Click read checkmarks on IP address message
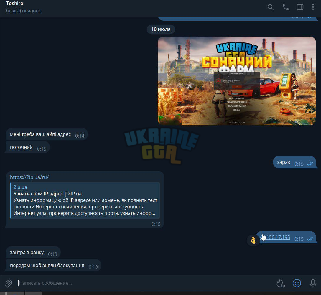Image resolution: width=321 pixels, height=295 pixels. pyautogui.click(x=310, y=239)
